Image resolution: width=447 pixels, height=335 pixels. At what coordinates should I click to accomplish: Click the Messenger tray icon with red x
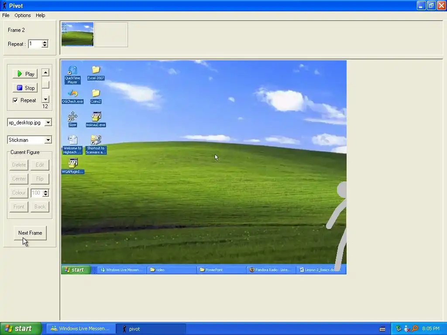[x=407, y=329]
